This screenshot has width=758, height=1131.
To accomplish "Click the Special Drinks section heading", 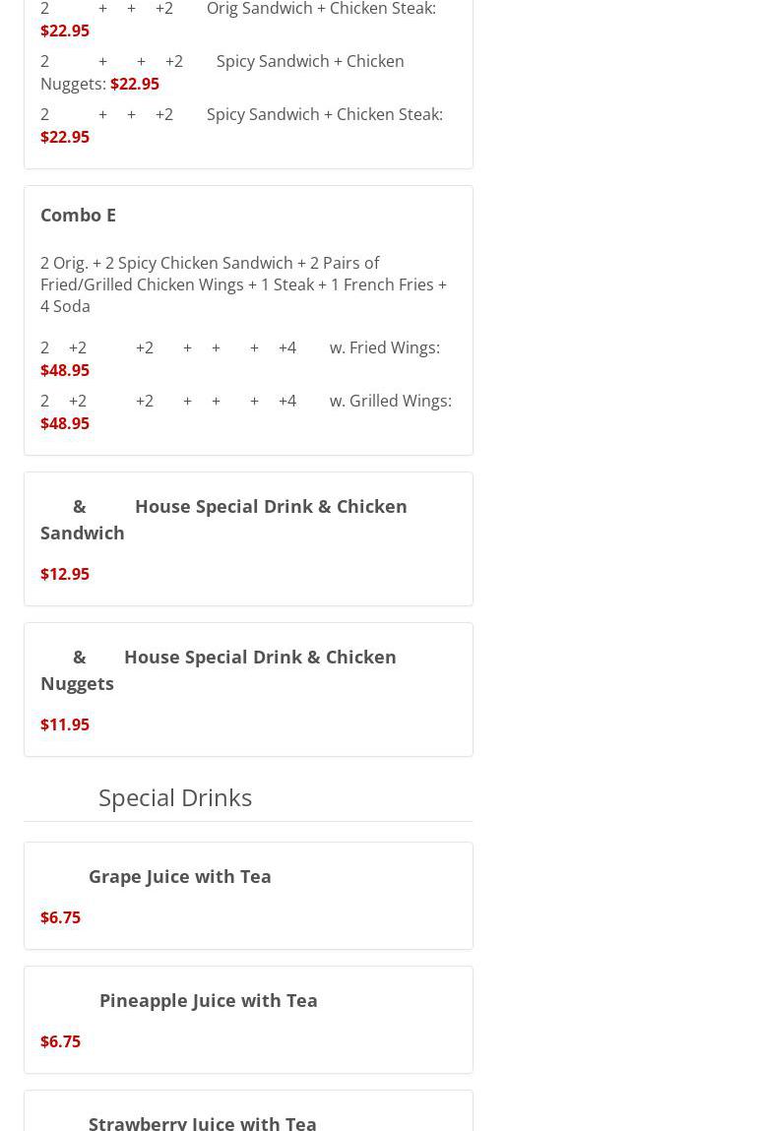I will (175, 797).
